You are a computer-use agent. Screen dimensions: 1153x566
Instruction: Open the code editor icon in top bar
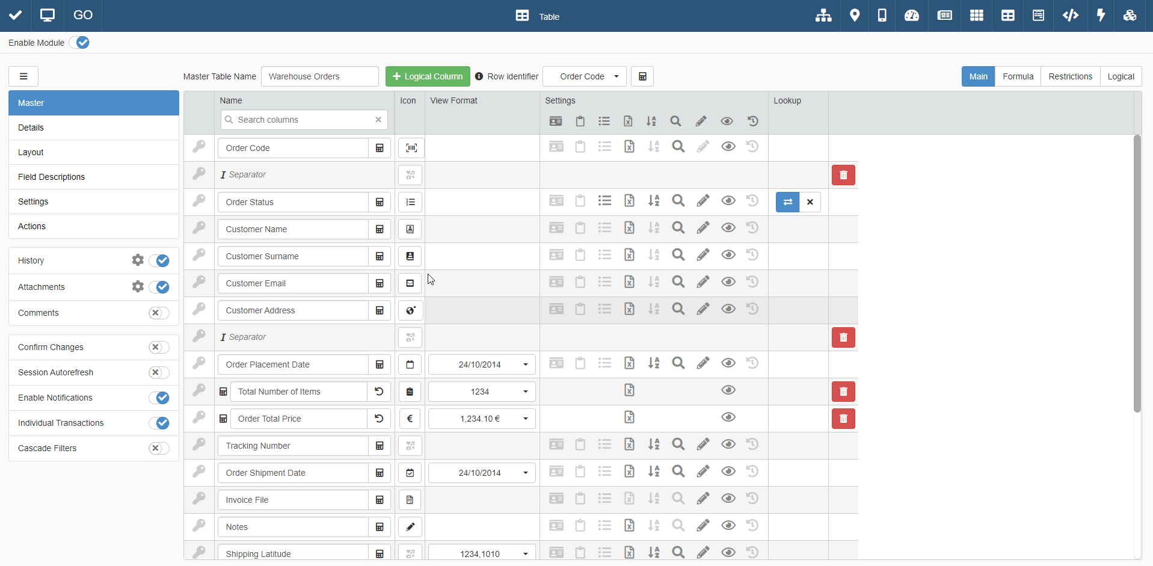click(1070, 16)
